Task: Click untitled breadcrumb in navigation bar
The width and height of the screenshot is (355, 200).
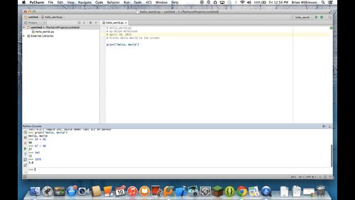Action: [31, 17]
